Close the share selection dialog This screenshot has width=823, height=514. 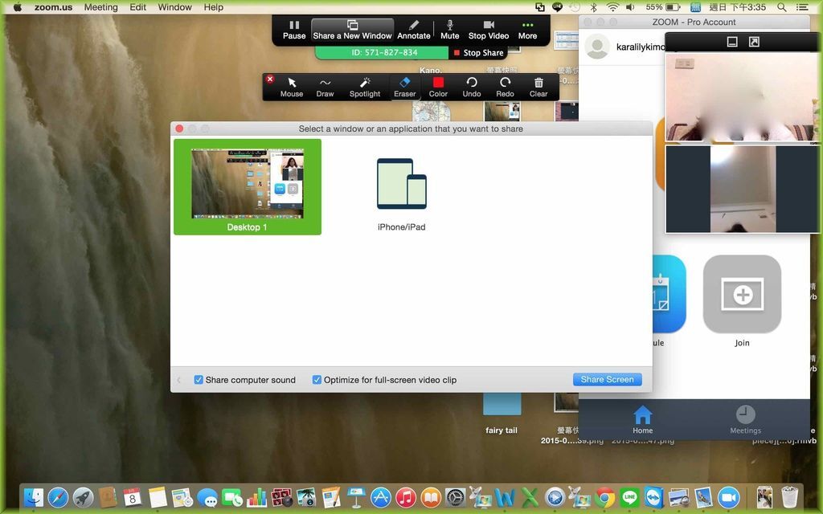179,128
